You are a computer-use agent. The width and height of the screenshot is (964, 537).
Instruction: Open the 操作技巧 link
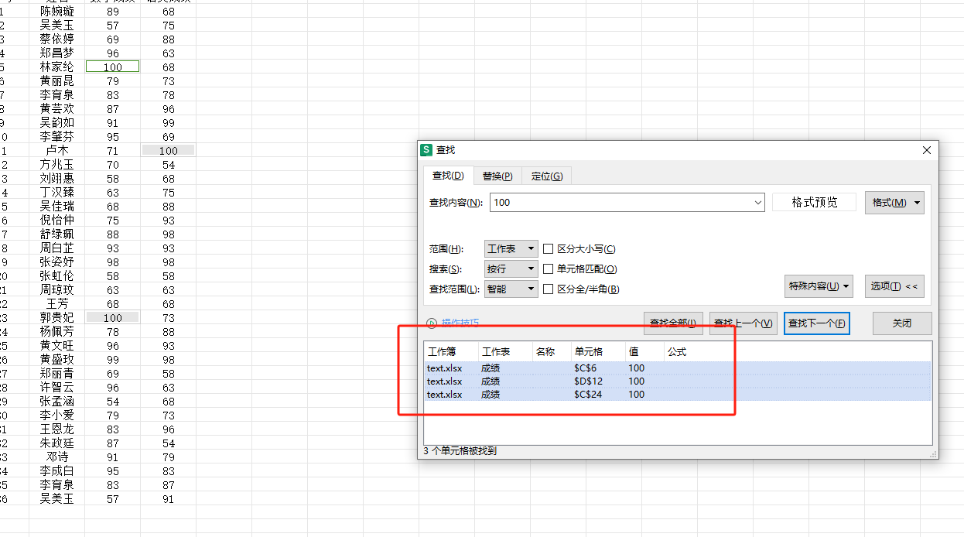460,323
